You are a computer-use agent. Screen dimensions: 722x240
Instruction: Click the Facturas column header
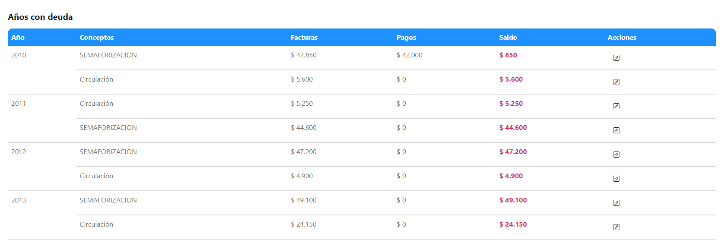(x=304, y=38)
